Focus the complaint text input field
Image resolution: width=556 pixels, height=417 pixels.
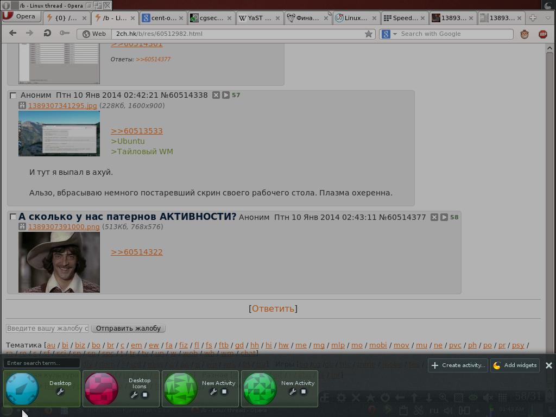(x=47, y=328)
